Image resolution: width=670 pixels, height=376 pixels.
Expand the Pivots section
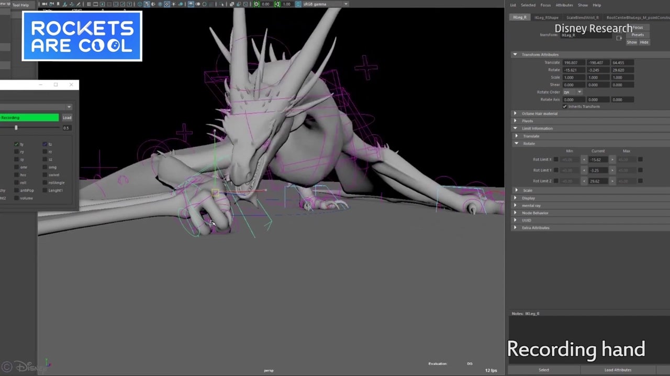click(x=515, y=121)
